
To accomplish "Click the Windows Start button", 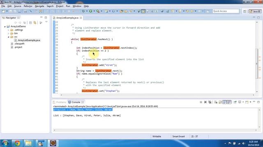I will (x=5, y=143).
